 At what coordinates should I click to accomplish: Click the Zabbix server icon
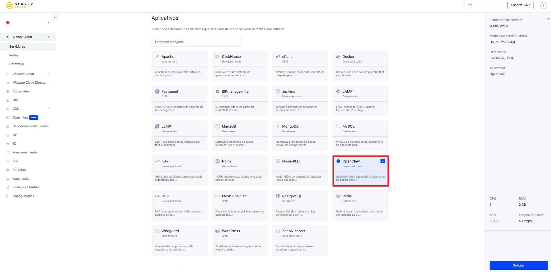278,231
